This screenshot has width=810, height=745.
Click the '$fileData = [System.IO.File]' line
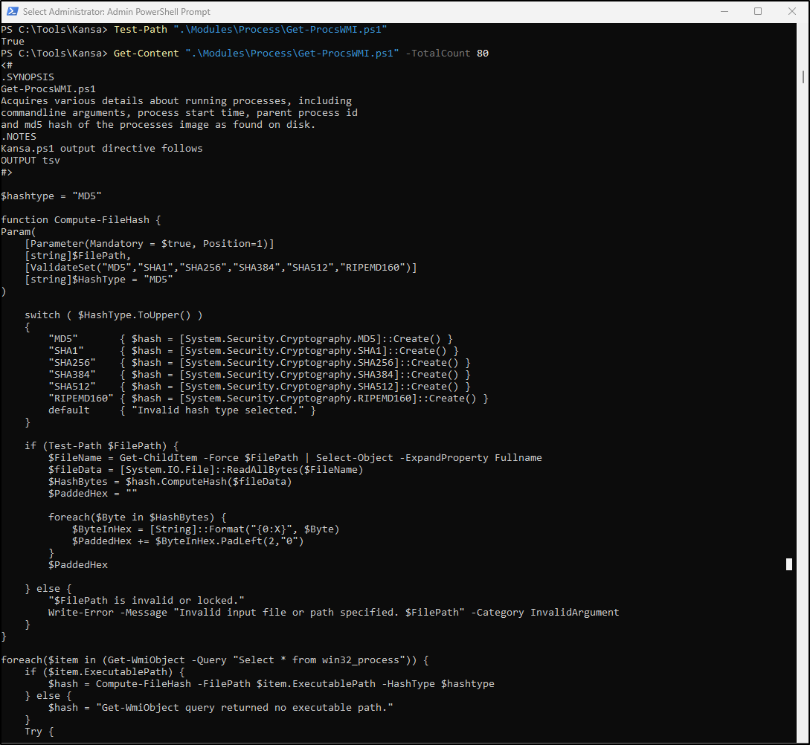205,469
